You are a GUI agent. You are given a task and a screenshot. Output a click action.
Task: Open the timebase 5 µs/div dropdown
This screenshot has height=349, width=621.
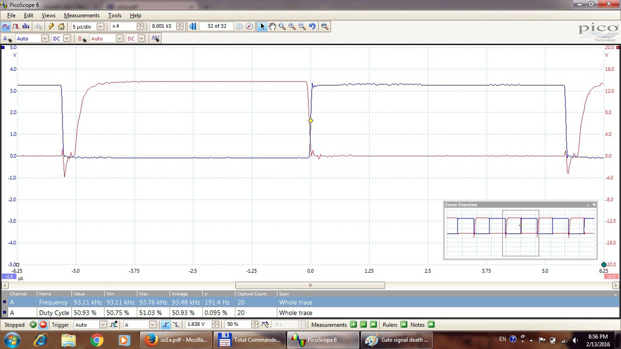[100, 26]
